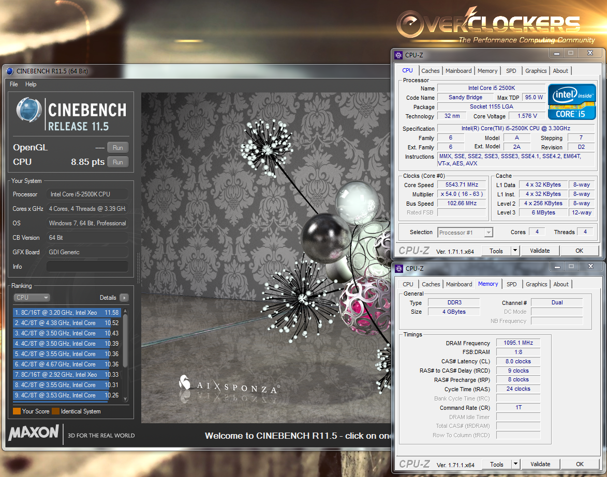This screenshot has height=477, width=607.
Task: Select ranking entry 1 8C/16T @ 3.20 GHz
Action: 67,312
